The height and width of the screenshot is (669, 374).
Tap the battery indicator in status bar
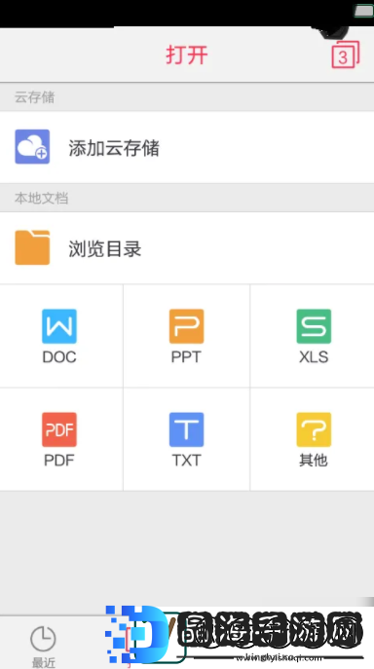point(364,12)
